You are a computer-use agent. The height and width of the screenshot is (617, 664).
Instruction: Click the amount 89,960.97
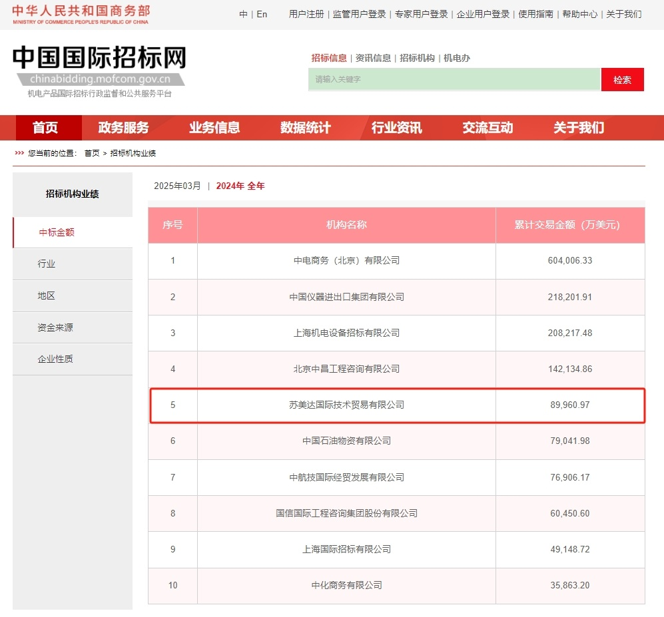tap(570, 405)
